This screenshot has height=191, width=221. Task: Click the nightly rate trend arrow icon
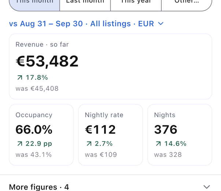[89, 144]
